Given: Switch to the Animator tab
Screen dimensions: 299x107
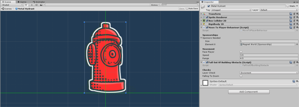Looking at the screenshot, I should (x=39, y=2).
